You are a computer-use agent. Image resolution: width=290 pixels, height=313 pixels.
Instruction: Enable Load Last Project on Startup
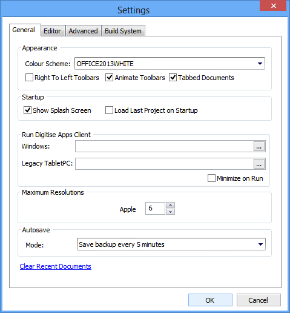coord(109,110)
